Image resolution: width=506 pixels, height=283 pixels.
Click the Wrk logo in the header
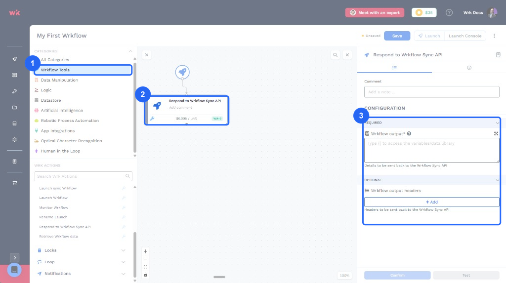[14, 12]
